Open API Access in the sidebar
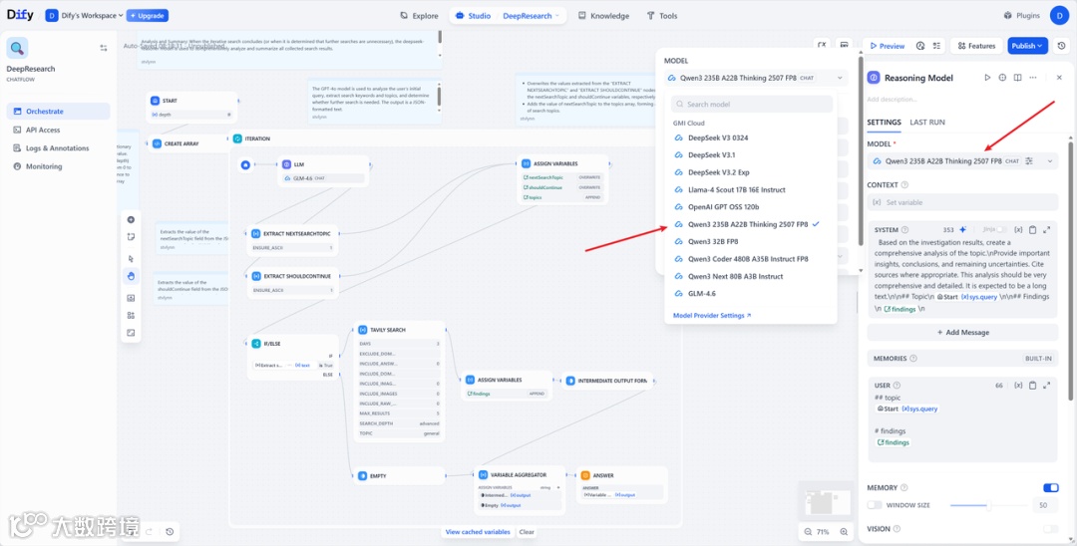Image resolution: width=1077 pixels, height=546 pixels. [59, 130]
